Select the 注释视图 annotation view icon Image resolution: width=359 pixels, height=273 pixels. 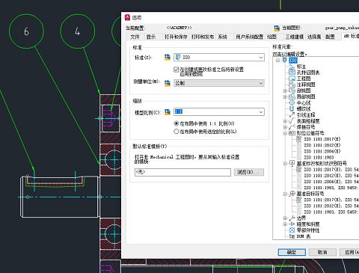pyautogui.click(x=292, y=85)
